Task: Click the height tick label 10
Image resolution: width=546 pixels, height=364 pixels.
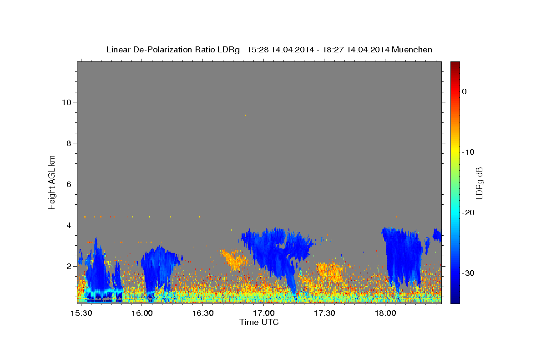Action: click(x=66, y=102)
